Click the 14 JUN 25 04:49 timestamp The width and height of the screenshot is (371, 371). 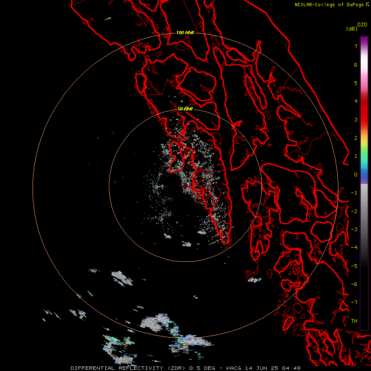273,368
